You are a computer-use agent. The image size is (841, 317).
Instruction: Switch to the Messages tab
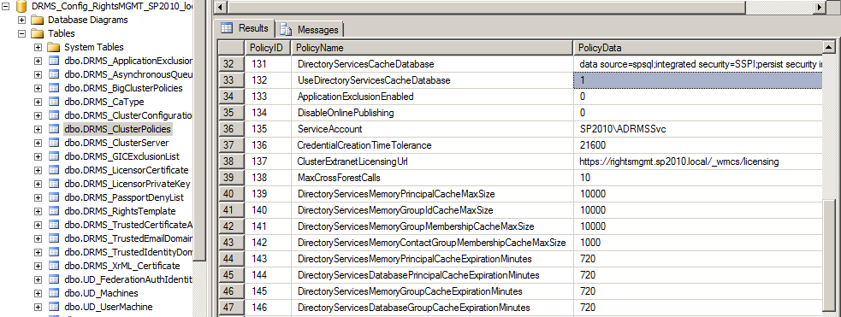click(311, 30)
